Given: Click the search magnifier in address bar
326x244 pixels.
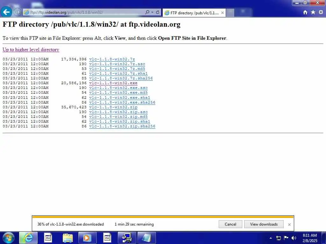Looking at the screenshot, I should (x=147, y=12).
